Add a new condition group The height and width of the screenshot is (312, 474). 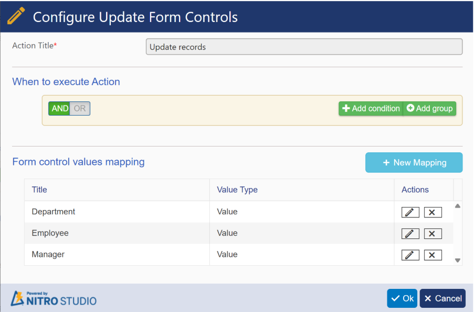(429, 109)
